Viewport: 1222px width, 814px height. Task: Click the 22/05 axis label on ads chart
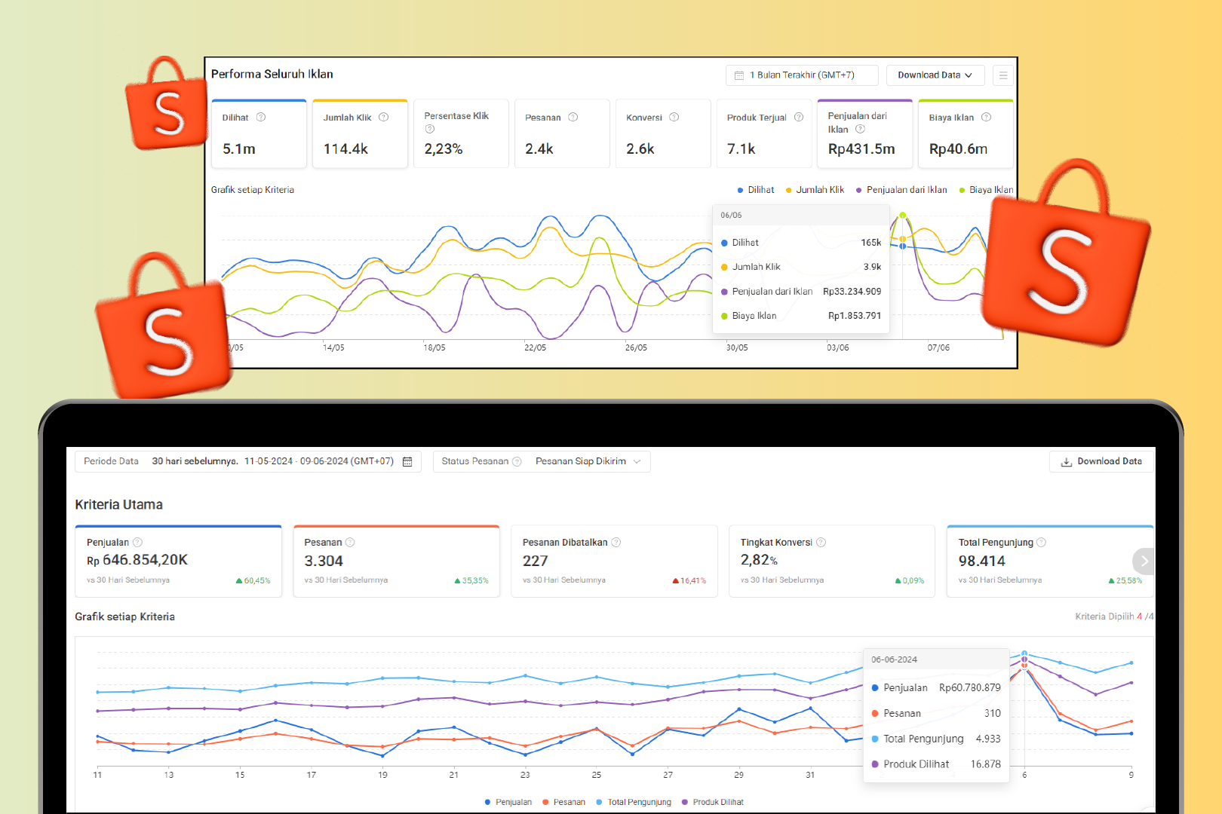[535, 347]
